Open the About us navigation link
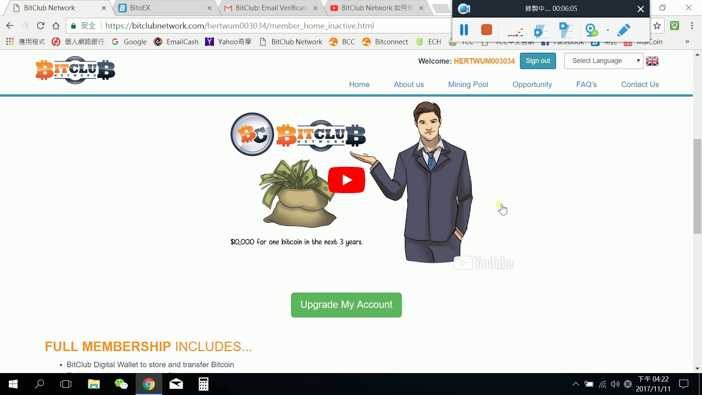Screen dimensions: 702x395 tap(409, 84)
